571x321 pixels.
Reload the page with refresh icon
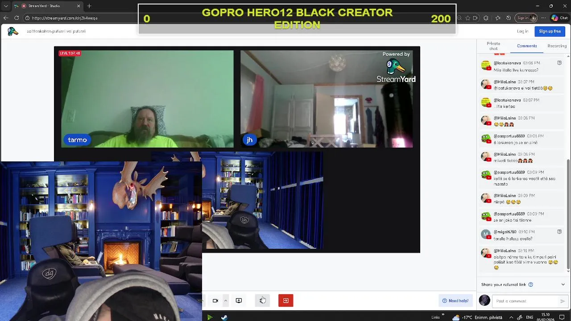17,18
